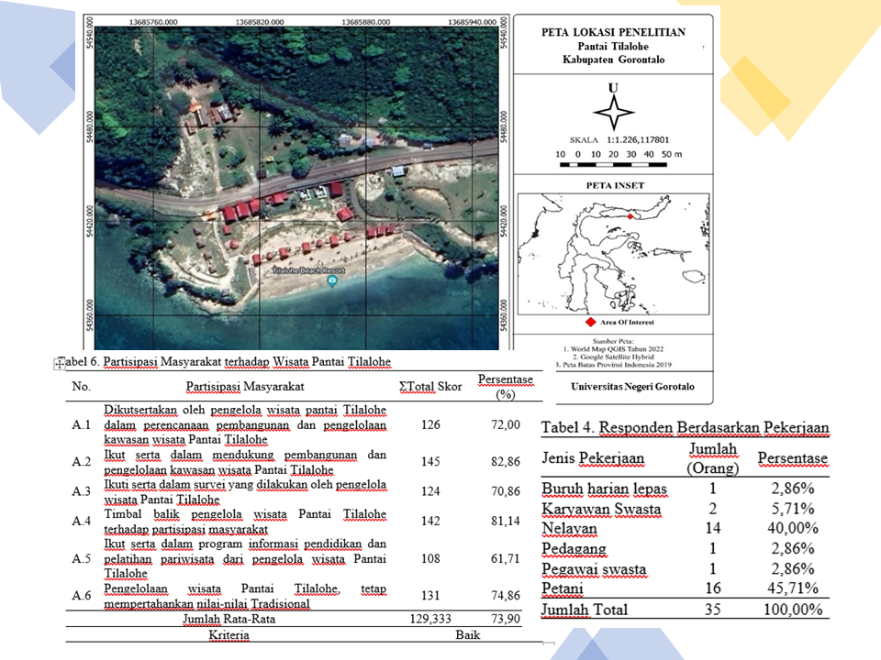Click the "Petani" row label
This screenshot has width=881, height=660.
(563, 588)
